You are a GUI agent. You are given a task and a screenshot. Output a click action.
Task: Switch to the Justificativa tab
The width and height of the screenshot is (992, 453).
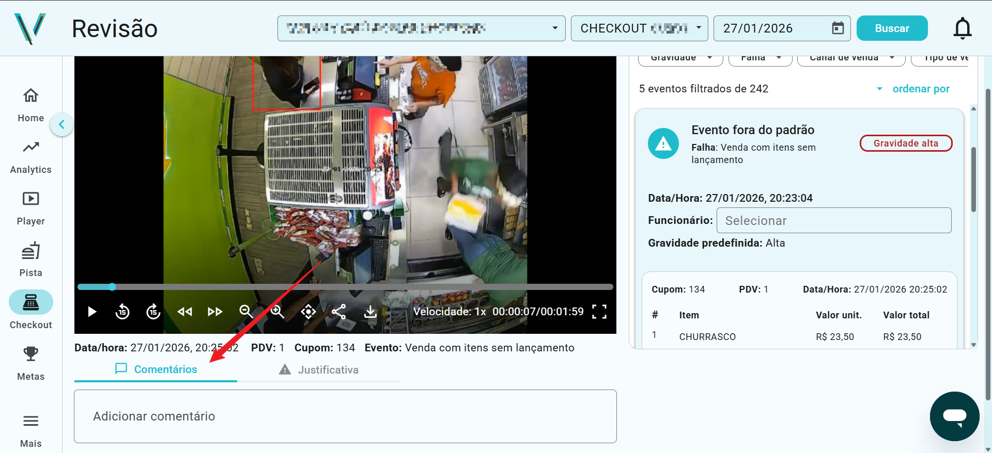[x=319, y=369]
